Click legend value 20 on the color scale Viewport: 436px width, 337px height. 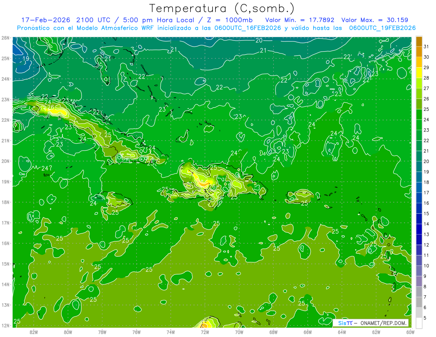pos(427,161)
